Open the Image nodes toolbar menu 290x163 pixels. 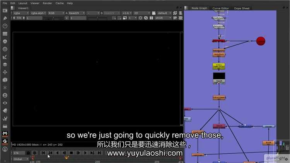(x=5, y=10)
